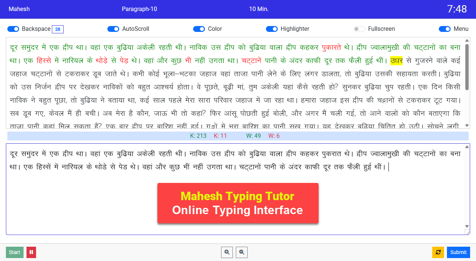Screen dimensions: 476x261
Task: Click the Start button
Action: click(x=15, y=252)
